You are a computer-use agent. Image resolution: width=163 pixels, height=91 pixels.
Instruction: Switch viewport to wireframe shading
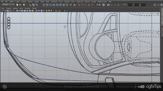(x=36, y=11)
